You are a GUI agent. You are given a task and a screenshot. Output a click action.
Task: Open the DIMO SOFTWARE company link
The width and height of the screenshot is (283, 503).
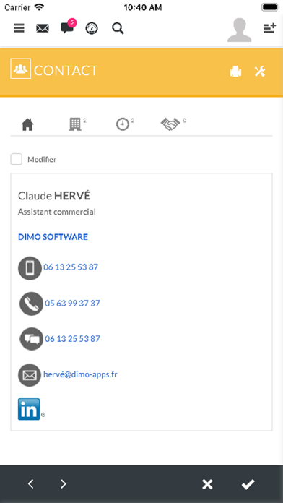[x=53, y=237]
